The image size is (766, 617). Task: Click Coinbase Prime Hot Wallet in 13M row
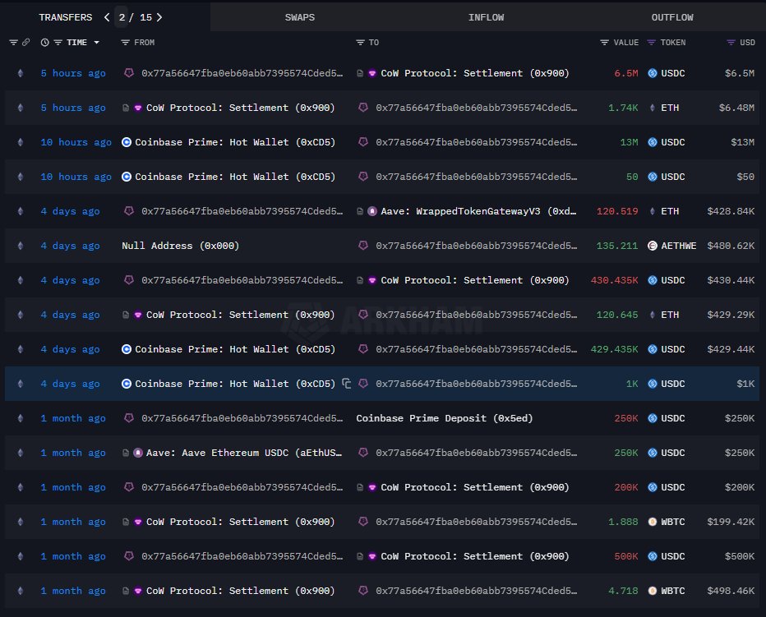tap(235, 142)
